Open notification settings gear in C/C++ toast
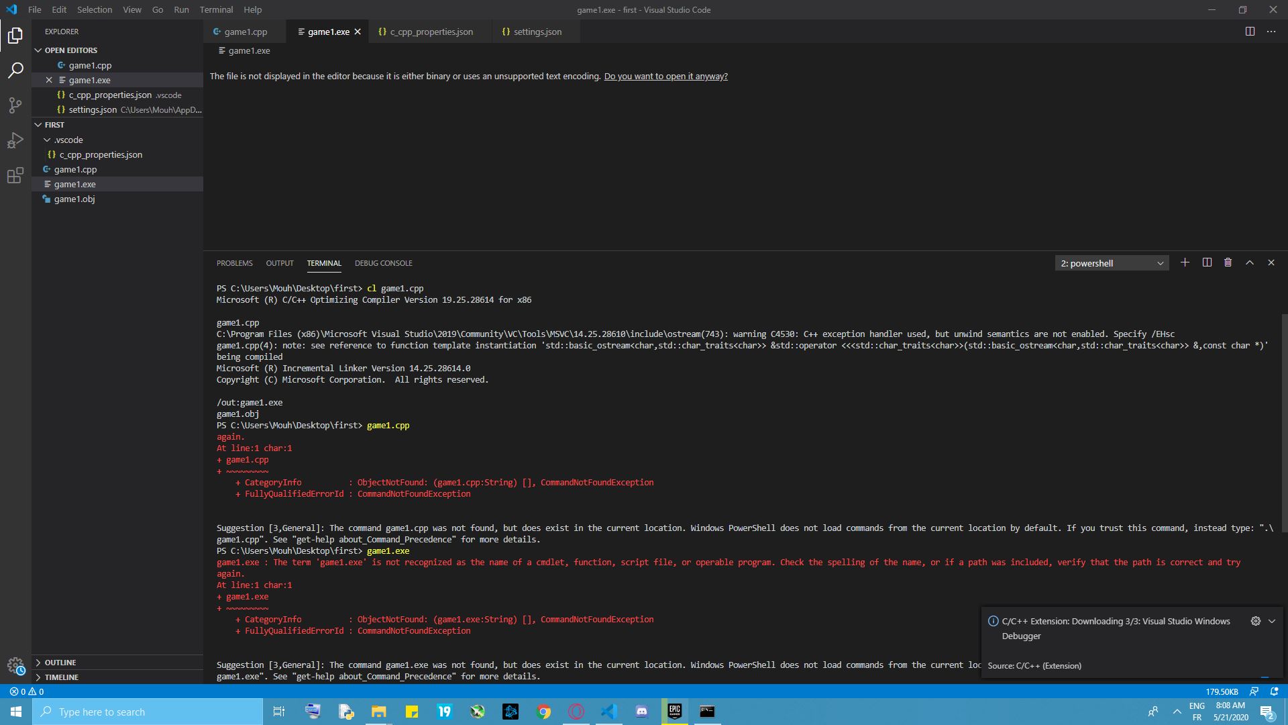1288x725 pixels. 1255,621
